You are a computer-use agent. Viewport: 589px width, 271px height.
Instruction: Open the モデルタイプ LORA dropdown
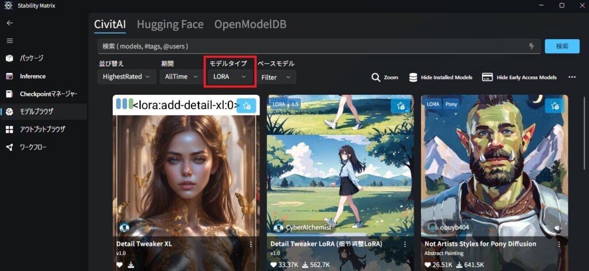[230, 76]
